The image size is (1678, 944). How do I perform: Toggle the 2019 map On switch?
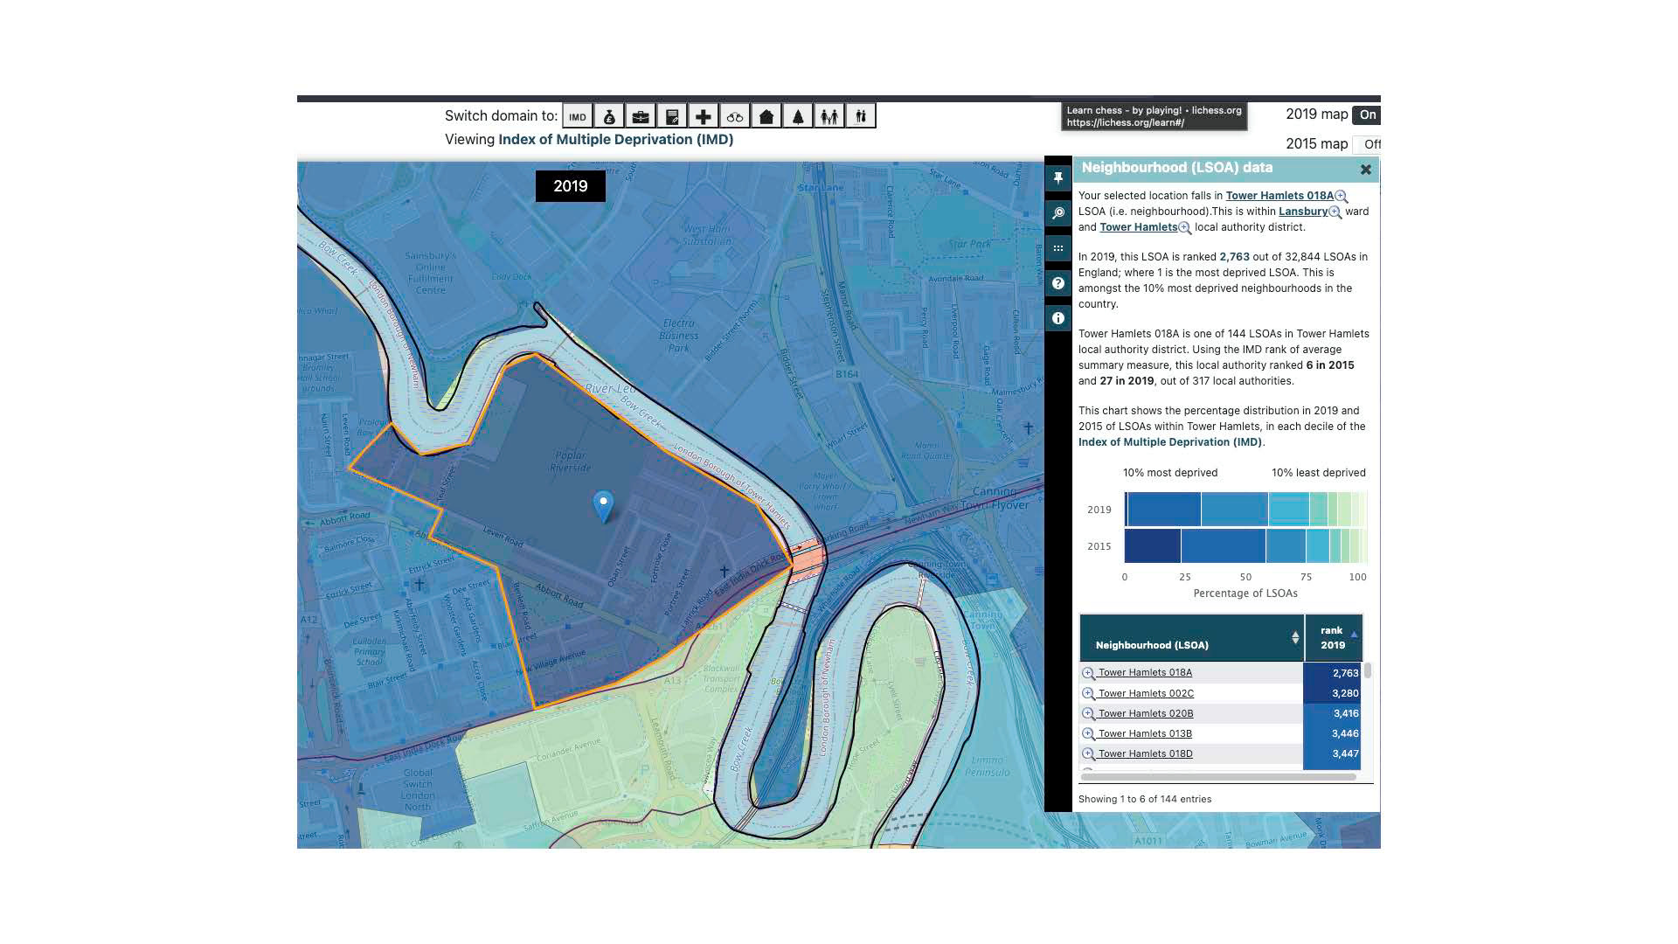(x=1367, y=115)
